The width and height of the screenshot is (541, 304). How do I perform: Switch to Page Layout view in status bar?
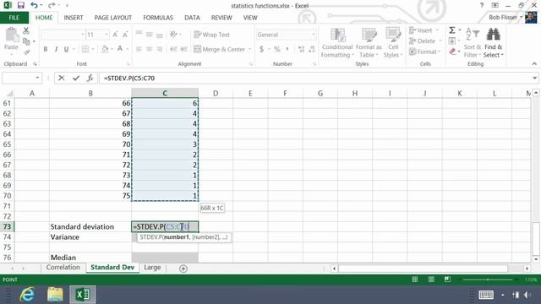coord(431,280)
